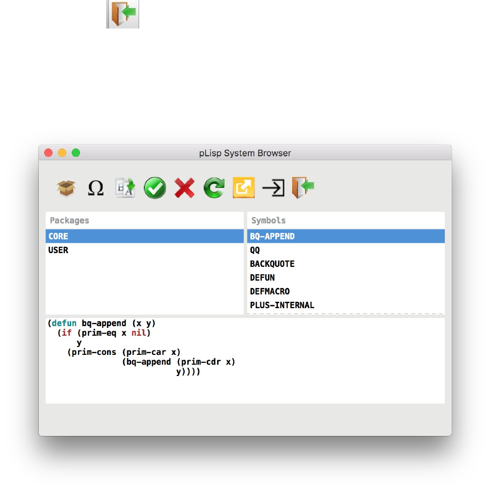
Task: Click the door exit icon in toolbar
Action: pos(303,188)
